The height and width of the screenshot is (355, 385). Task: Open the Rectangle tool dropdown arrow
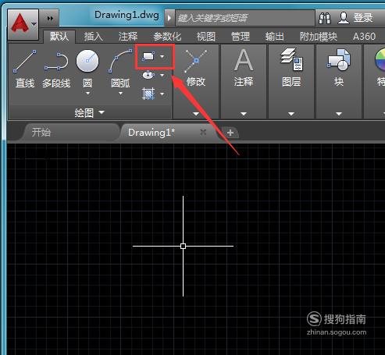(162, 56)
